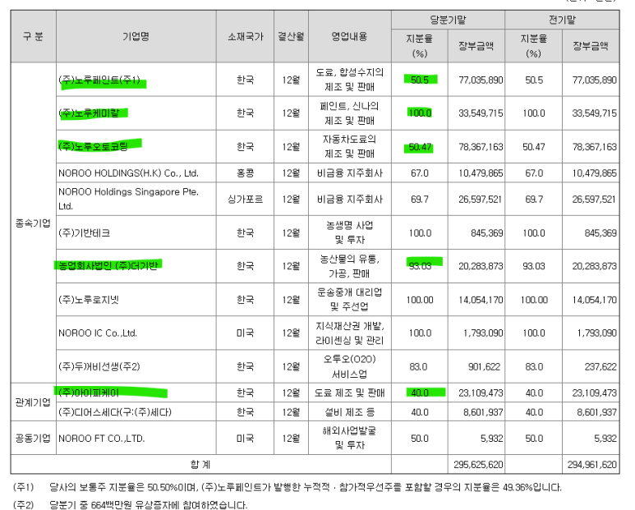Viewport: 635px width, 510px height.
Task: Click the 구 분 column header
Action: [x=33, y=36]
